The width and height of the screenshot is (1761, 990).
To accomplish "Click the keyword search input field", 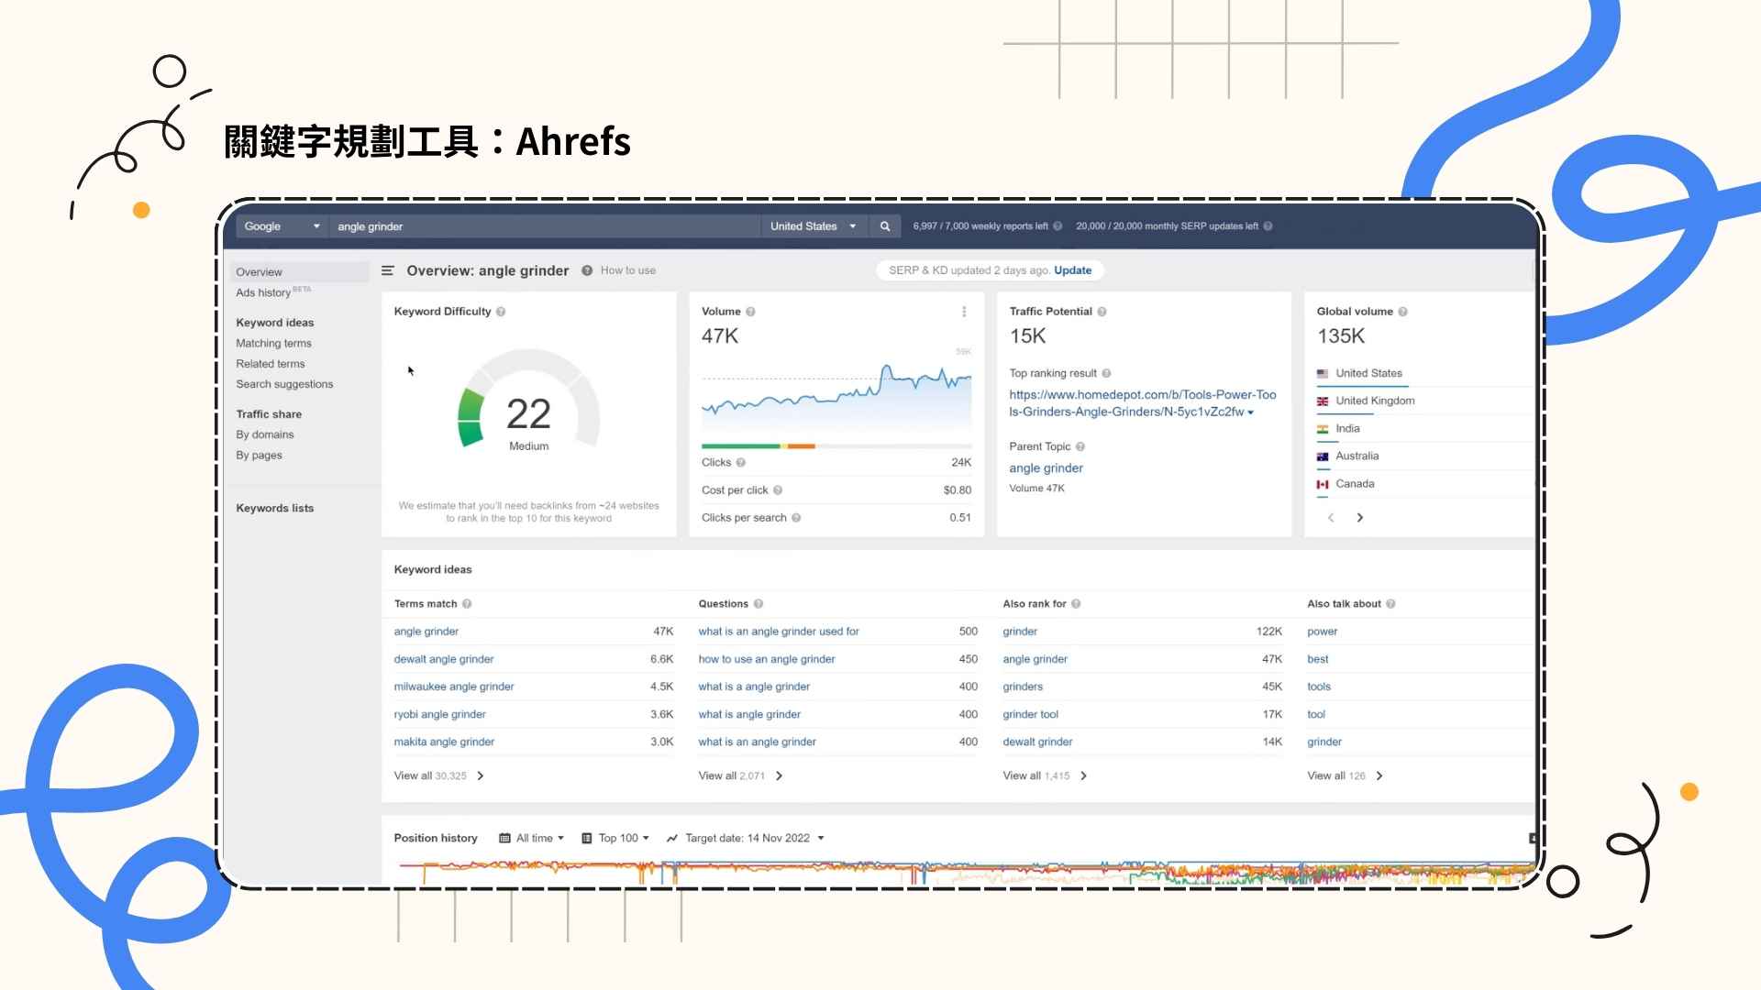I will [545, 226].
